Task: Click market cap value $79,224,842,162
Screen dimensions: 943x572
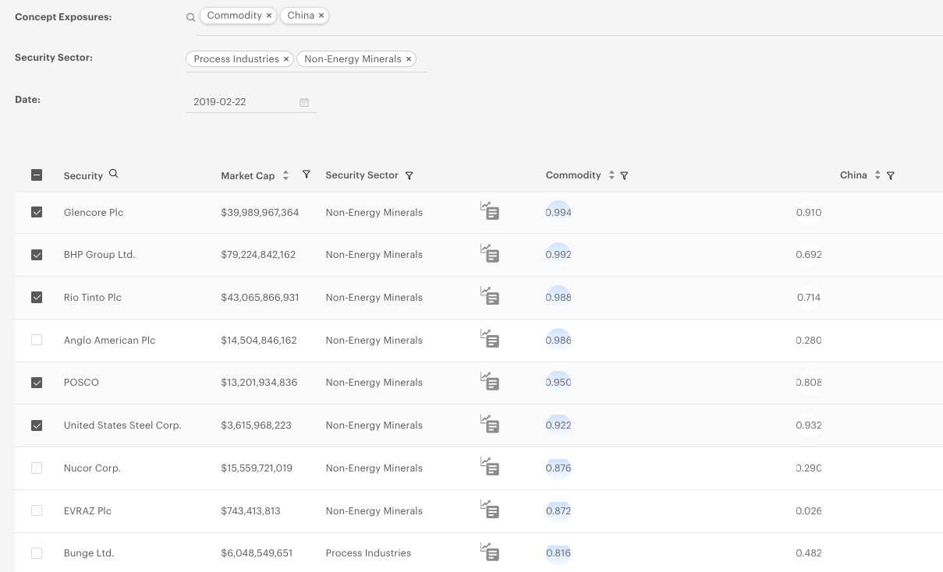Action: pos(258,255)
